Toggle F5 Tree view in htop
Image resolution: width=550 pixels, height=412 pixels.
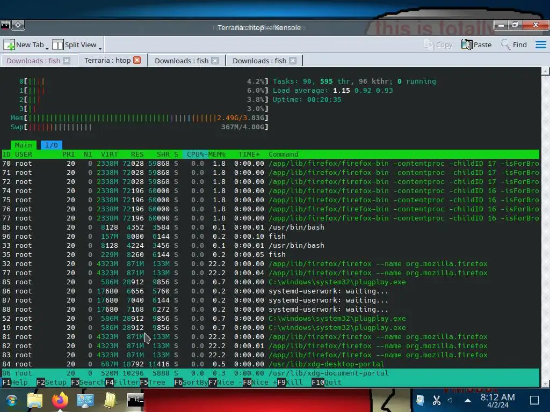[x=153, y=382]
